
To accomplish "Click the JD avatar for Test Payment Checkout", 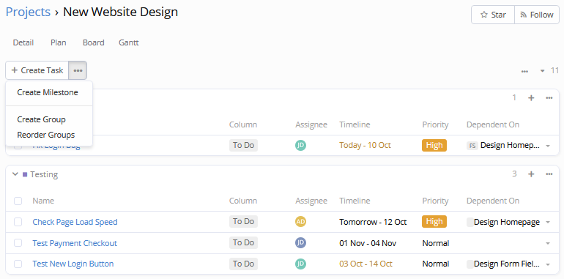I will point(301,242).
